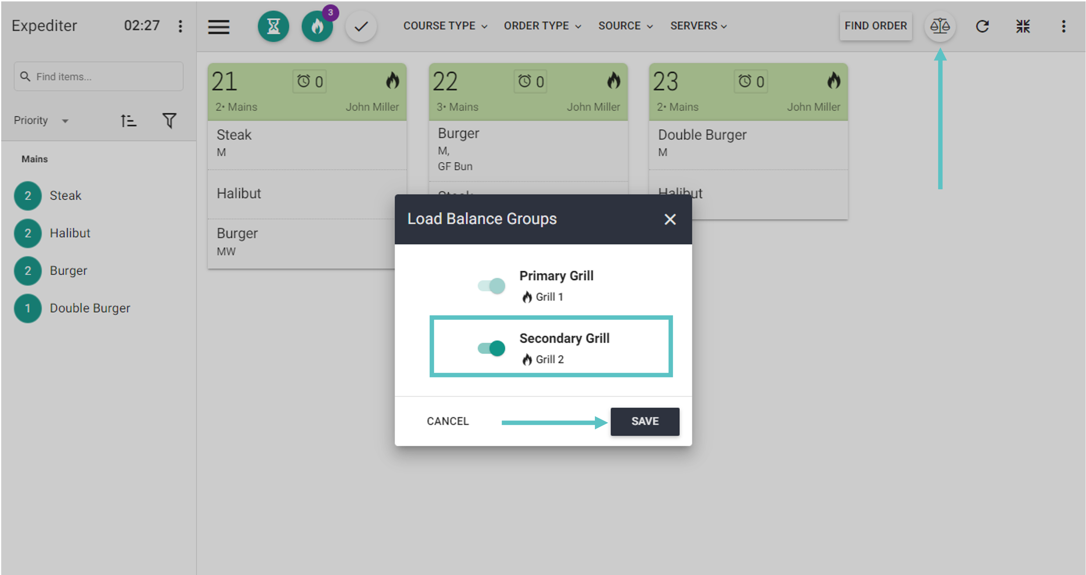Click the load balance scales icon
Image resolution: width=1086 pixels, height=575 pixels.
(940, 26)
